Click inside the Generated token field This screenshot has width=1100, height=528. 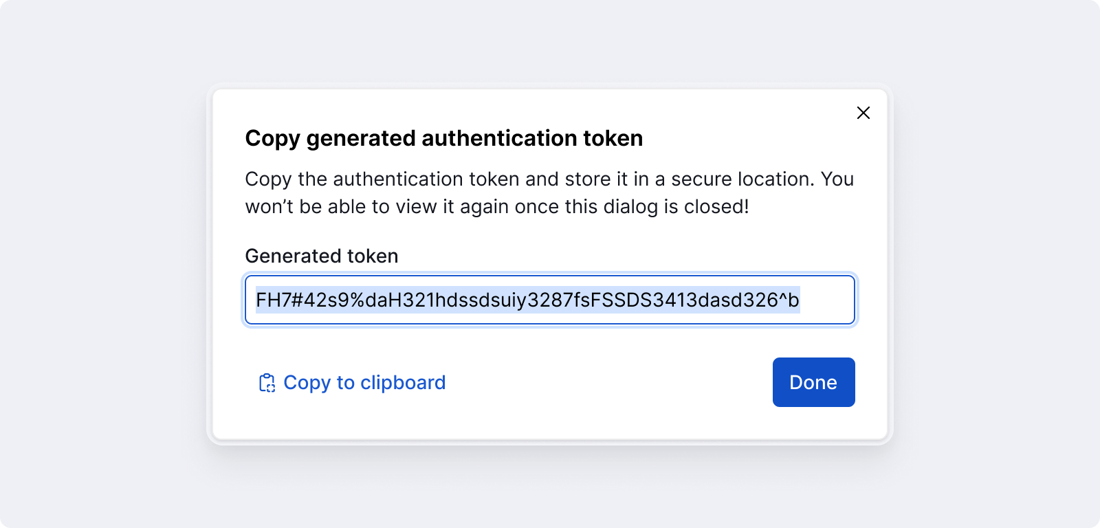pyautogui.click(x=550, y=300)
